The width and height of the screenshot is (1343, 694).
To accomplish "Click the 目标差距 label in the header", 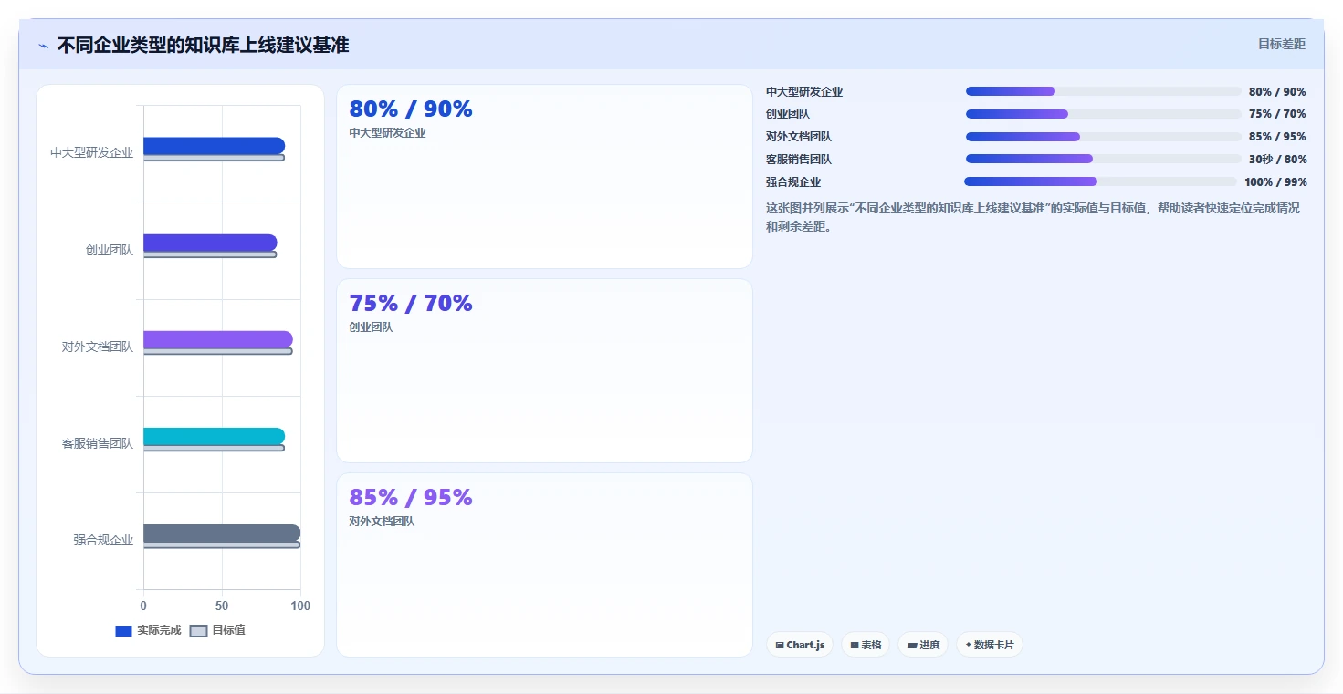I will pyautogui.click(x=1282, y=44).
